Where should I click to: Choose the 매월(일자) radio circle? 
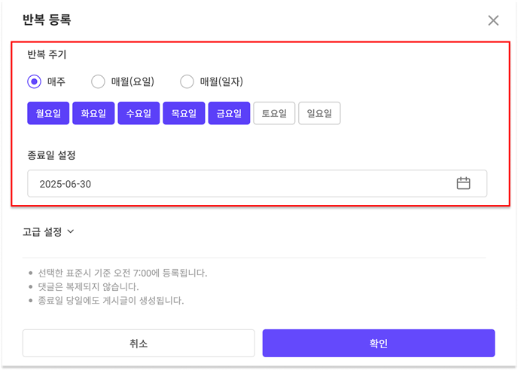click(187, 81)
